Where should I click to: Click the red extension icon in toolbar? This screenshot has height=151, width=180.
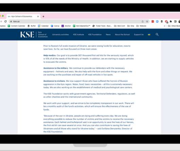(x=152, y=21)
